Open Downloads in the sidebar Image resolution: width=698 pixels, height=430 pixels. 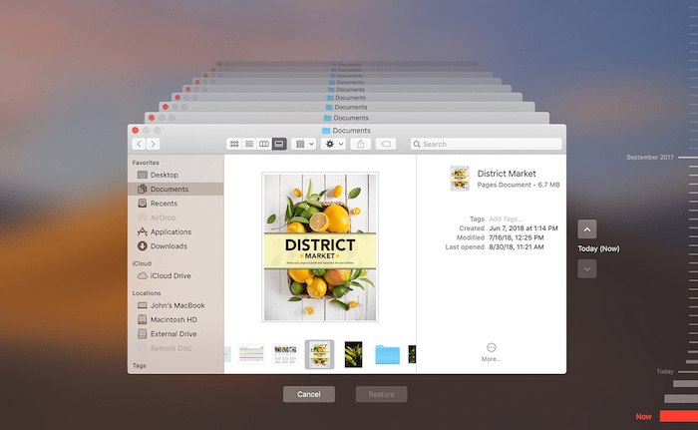175,246
